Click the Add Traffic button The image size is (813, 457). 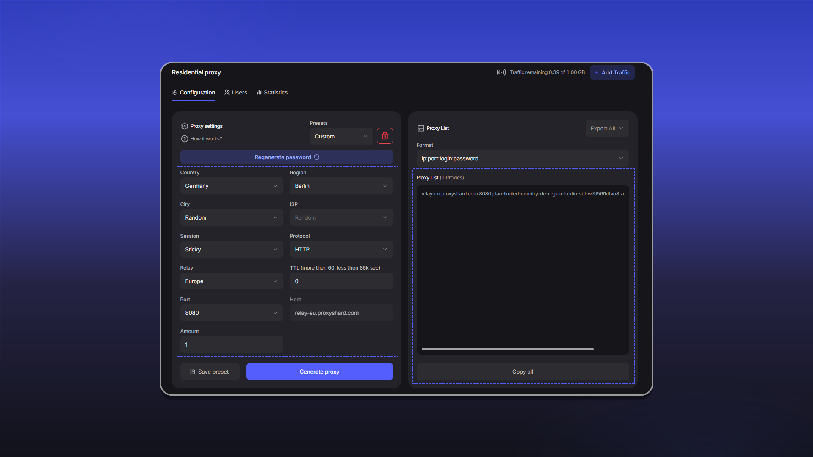click(x=612, y=72)
